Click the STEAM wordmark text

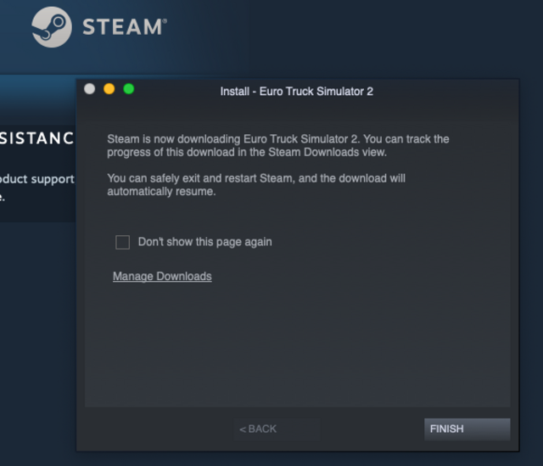tap(122, 27)
